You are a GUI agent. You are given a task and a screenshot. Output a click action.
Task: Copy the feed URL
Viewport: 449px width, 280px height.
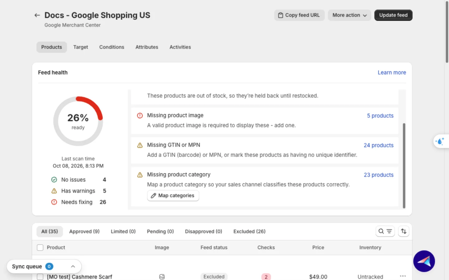tap(299, 15)
